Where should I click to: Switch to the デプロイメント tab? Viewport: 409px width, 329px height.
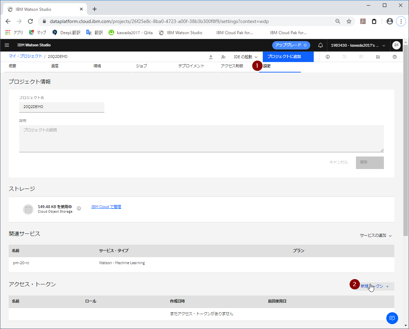click(195, 66)
